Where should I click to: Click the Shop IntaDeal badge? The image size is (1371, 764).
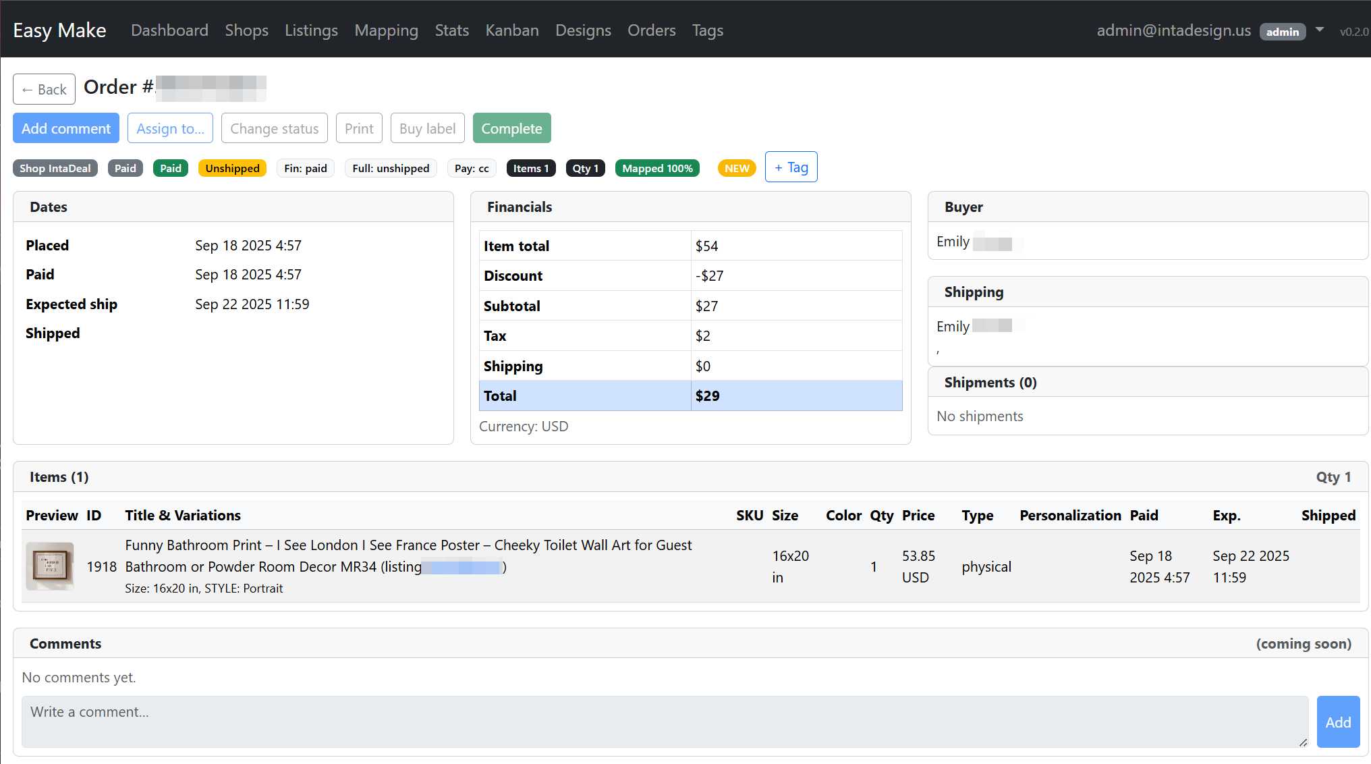click(x=55, y=168)
